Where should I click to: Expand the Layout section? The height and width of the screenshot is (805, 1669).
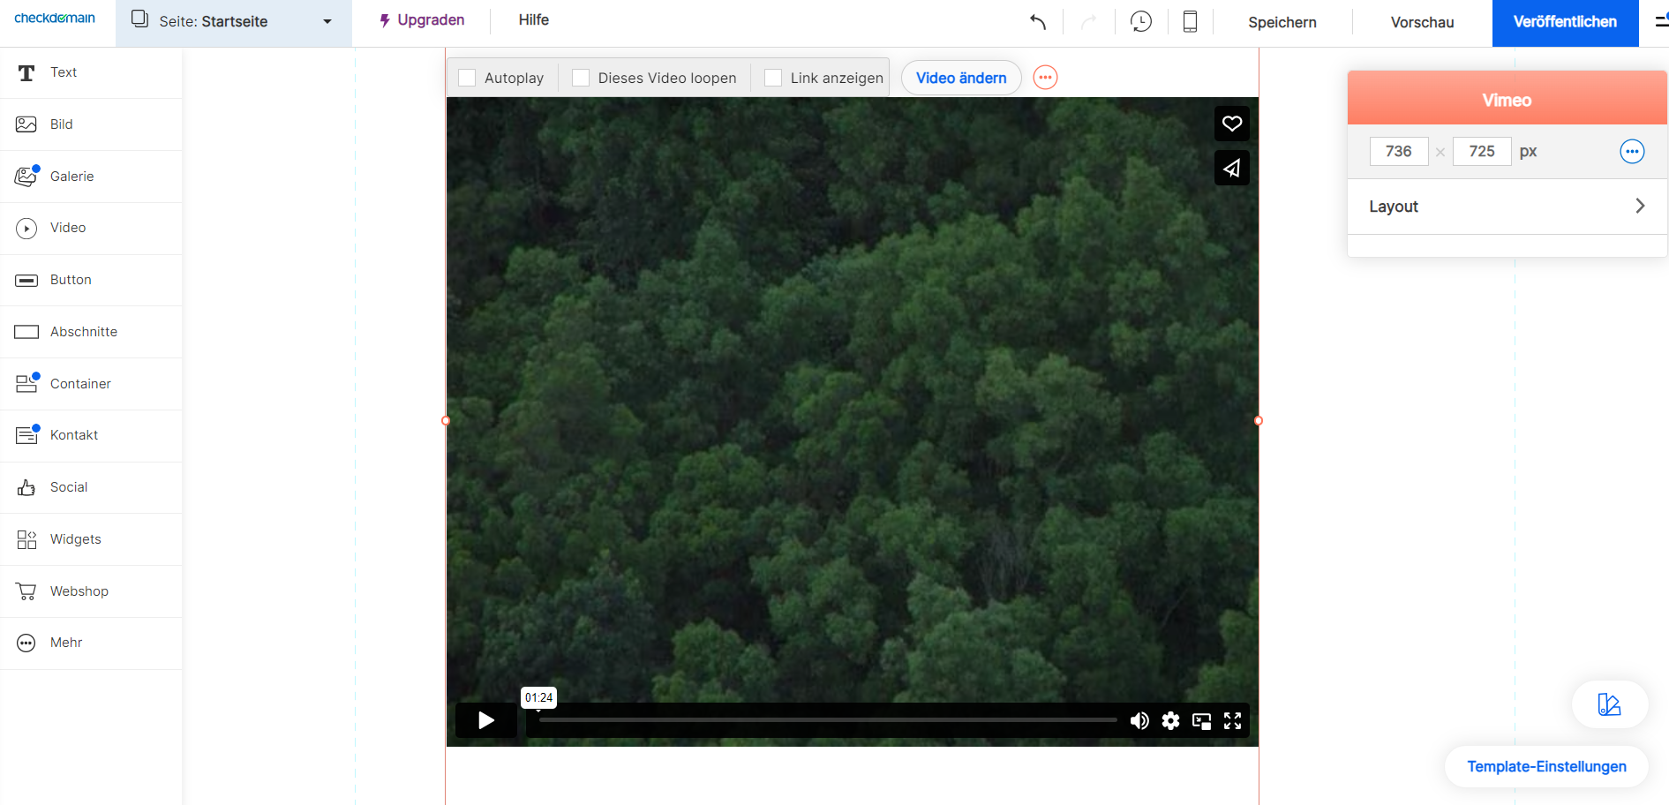[x=1507, y=207]
